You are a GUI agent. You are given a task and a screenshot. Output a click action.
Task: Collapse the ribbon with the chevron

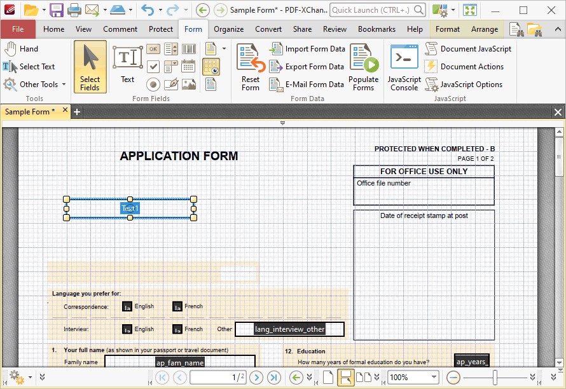tap(558, 29)
